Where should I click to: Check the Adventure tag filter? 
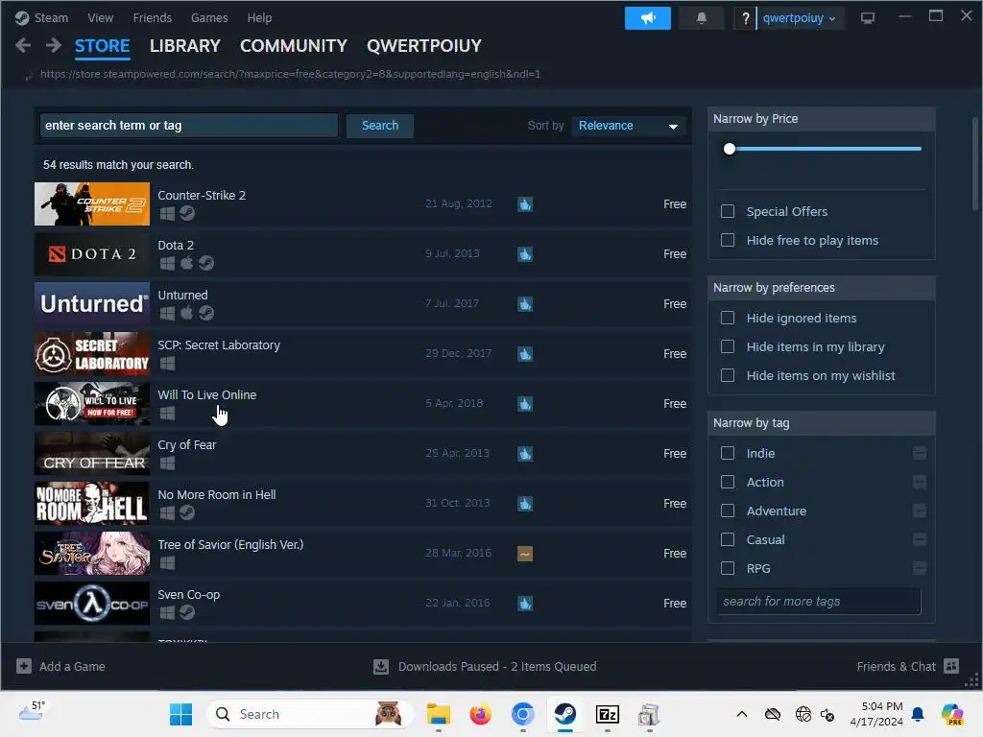[728, 511]
